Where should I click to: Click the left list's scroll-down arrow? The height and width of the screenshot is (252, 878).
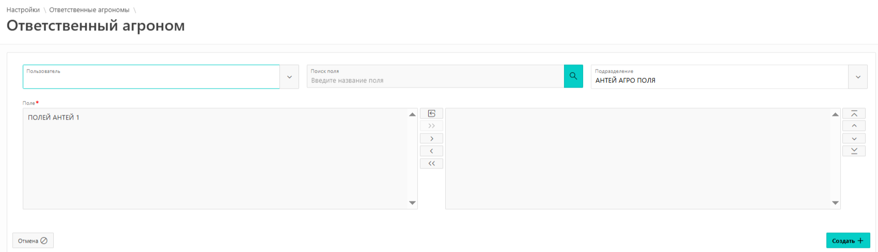[412, 203]
